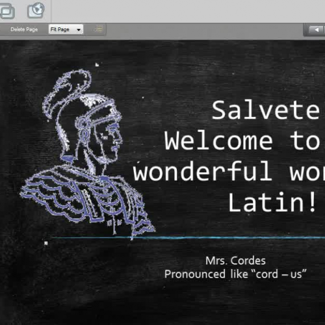
Task: Click the page list icon beside Fit Page
Action: pyautogui.click(x=99, y=29)
